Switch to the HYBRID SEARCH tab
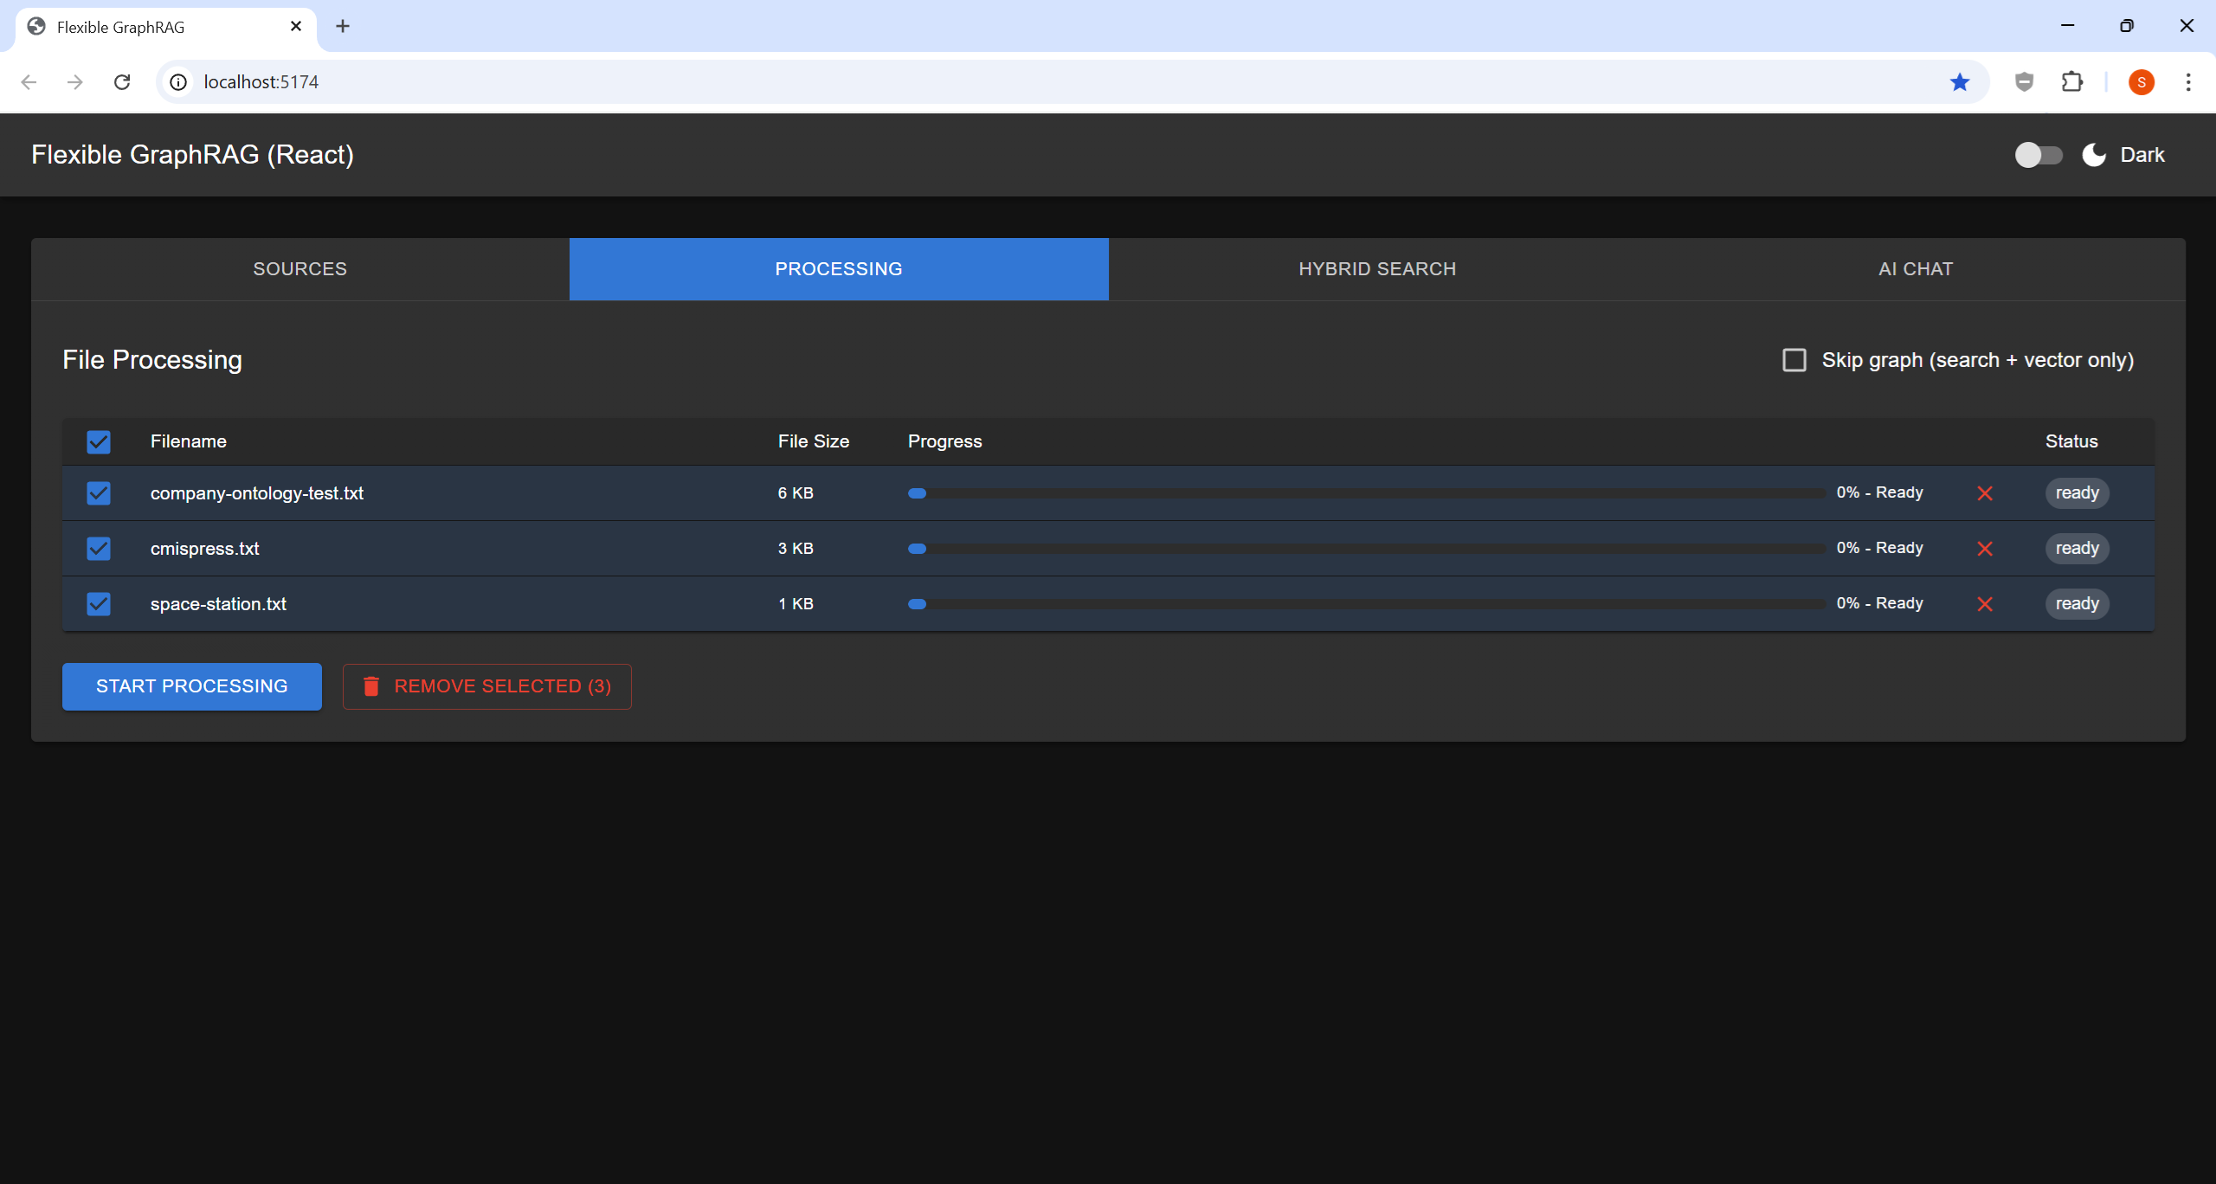Viewport: 2216px width, 1184px height. point(1376,268)
